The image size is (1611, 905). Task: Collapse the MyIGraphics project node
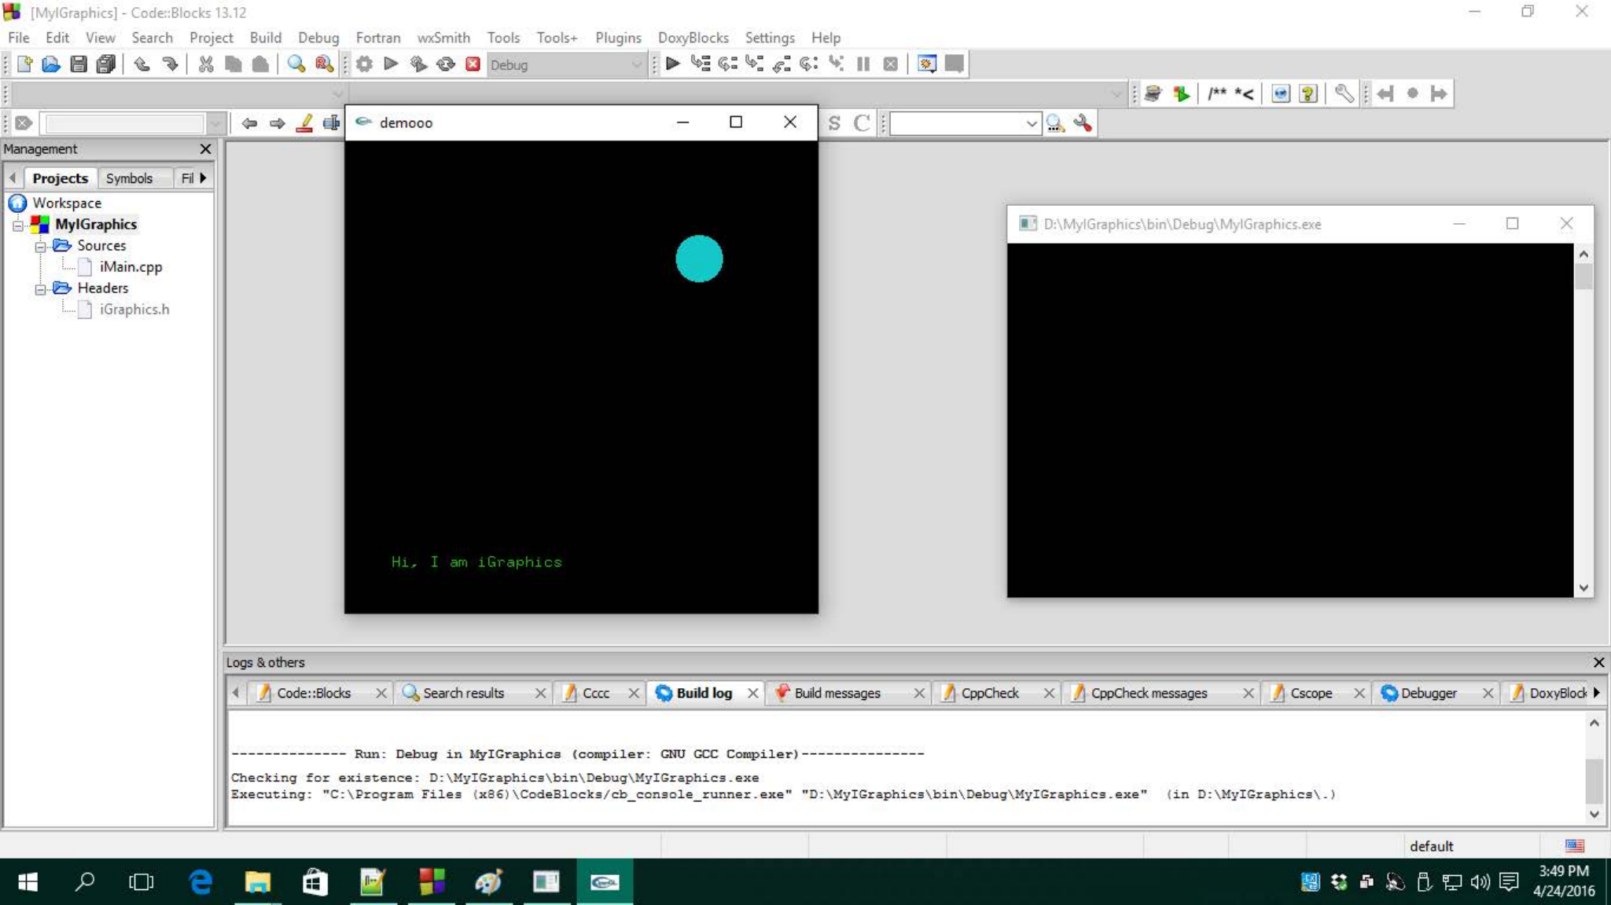(x=17, y=225)
